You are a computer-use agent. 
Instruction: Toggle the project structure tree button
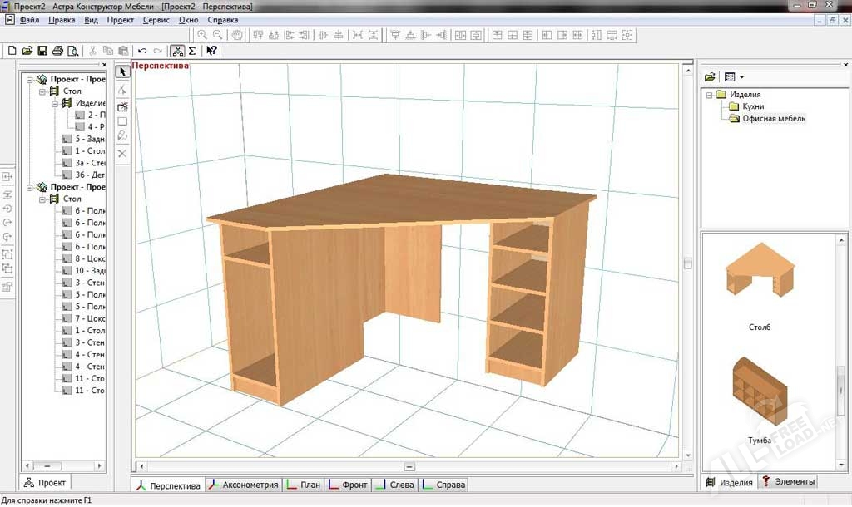[177, 51]
